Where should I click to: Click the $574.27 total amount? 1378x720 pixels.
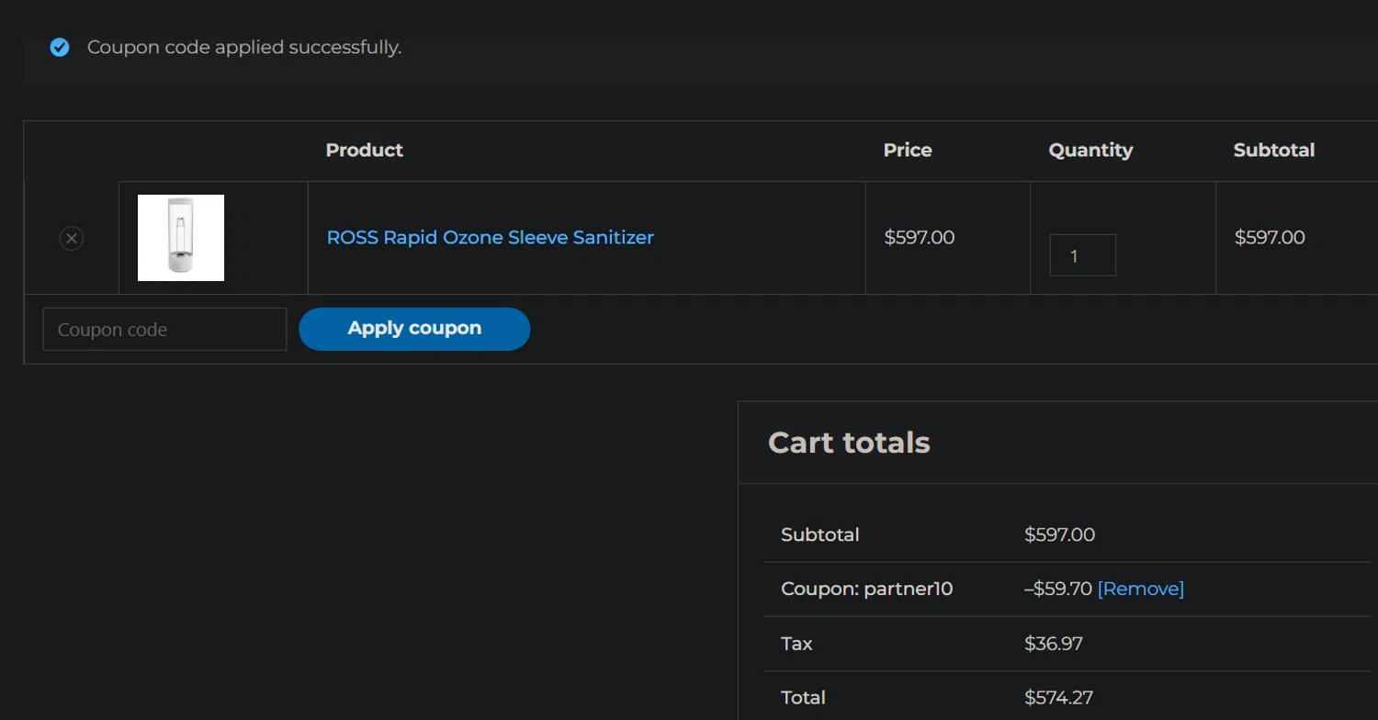pos(1058,698)
